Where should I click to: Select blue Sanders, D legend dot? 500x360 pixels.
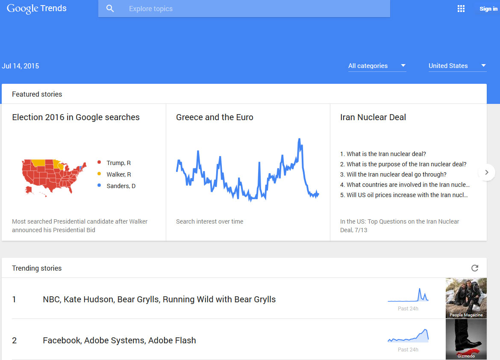click(x=99, y=186)
